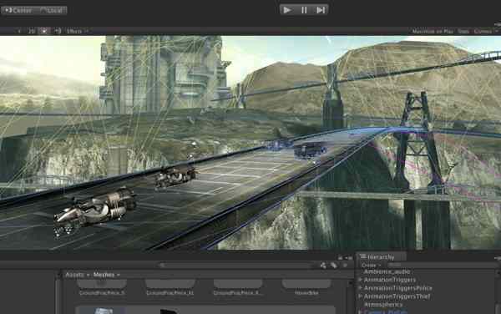
Task: Search project assets by label icon
Action: (334, 266)
